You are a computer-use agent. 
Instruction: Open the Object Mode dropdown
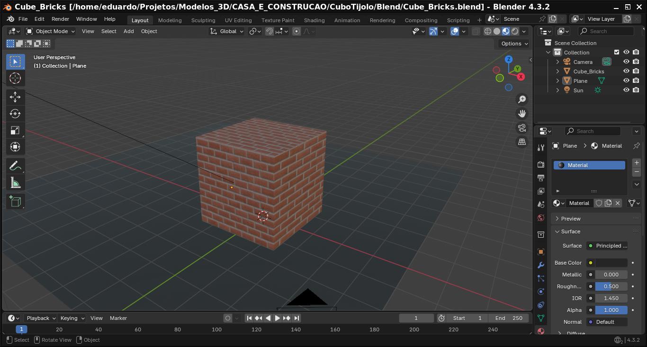point(50,31)
